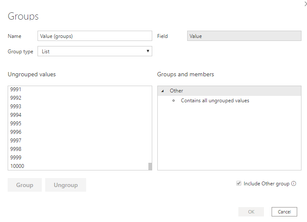Click the Field box showing Value
This screenshot has width=307, height=222.
tap(244, 36)
